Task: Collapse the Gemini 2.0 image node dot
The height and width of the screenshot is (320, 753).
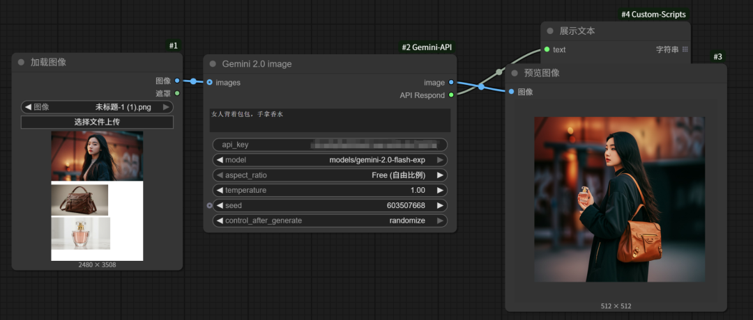Action: point(213,64)
